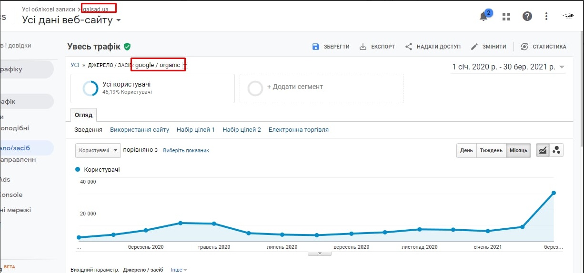
Task: Set chart granularity to День
Action: (x=466, y=150)
